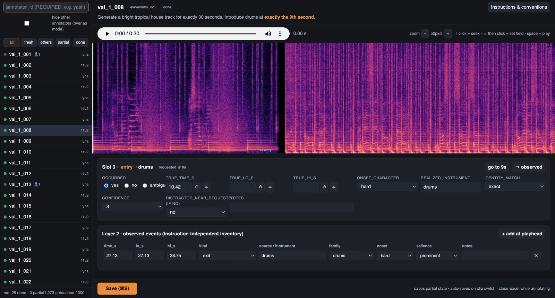This screenshot has height=298, width=555.
Task: Switch to the partial filter tab
Action: point(63,42)
